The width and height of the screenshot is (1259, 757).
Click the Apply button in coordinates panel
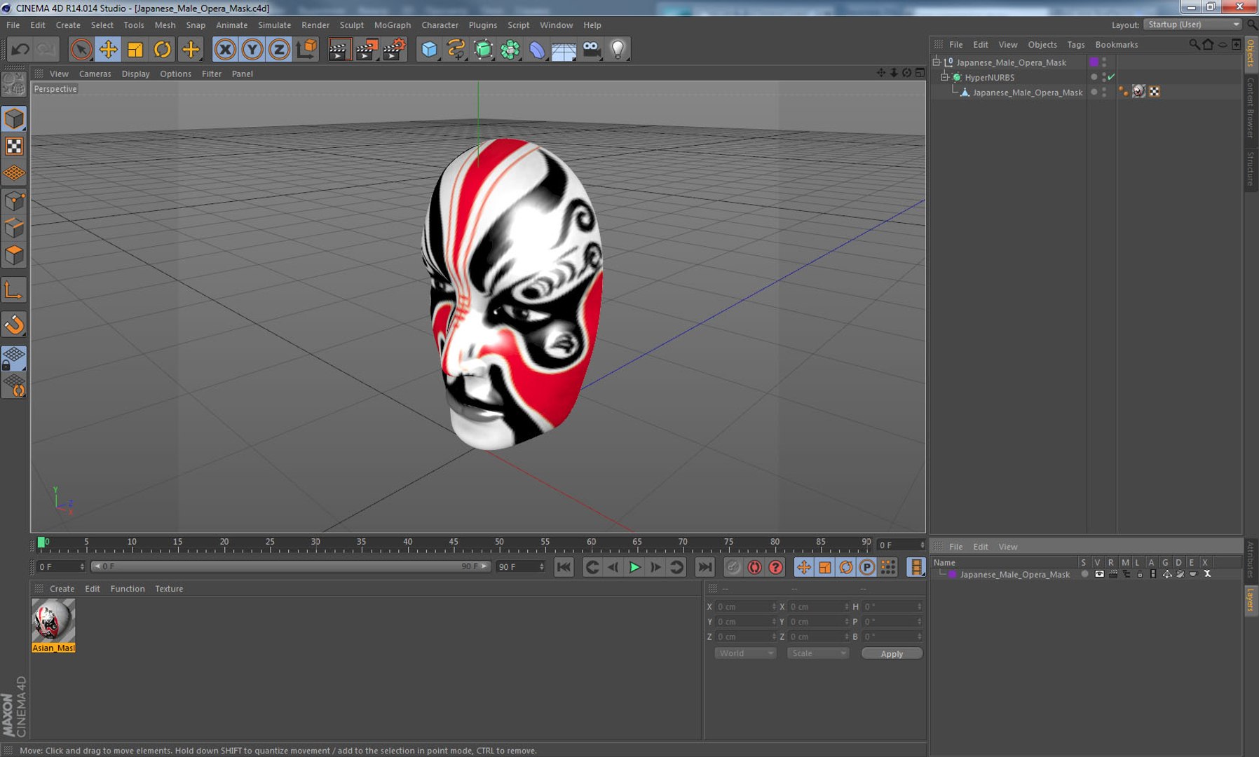click(x=892, y=653)
